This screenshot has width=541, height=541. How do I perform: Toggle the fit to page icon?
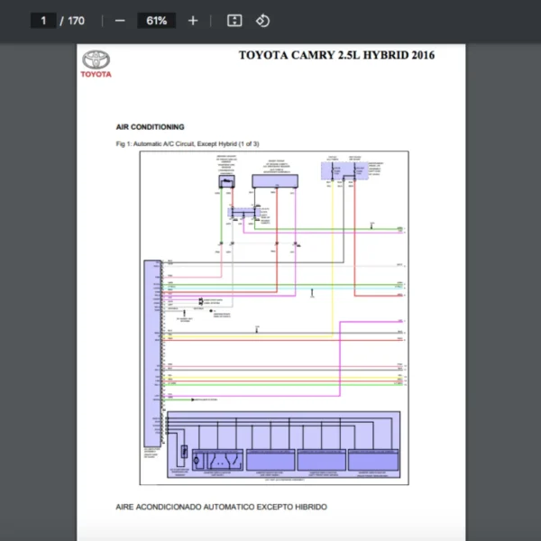(x=234, y=21)
